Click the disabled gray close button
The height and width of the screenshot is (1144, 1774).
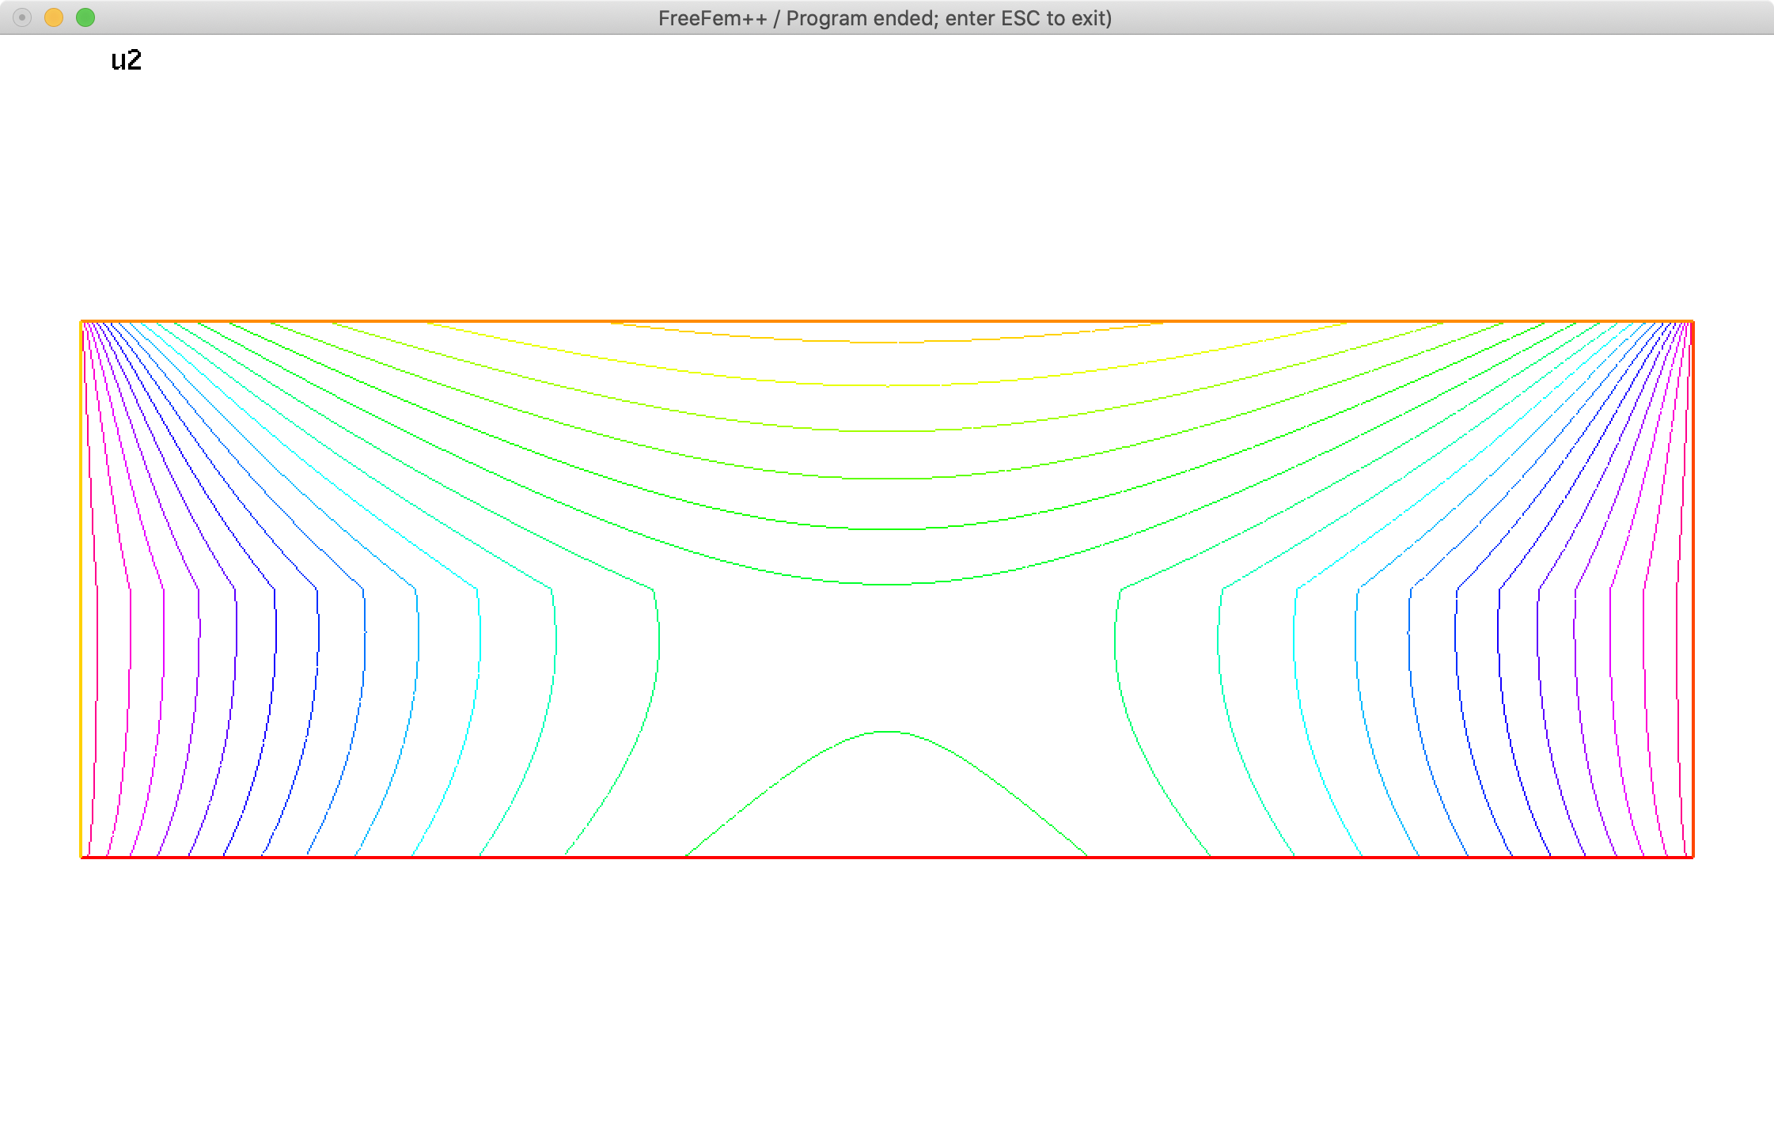point(21,17)
